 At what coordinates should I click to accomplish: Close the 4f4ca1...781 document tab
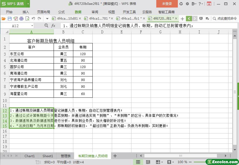click(x=112, y=19)
